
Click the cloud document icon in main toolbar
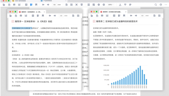(9, 5)
